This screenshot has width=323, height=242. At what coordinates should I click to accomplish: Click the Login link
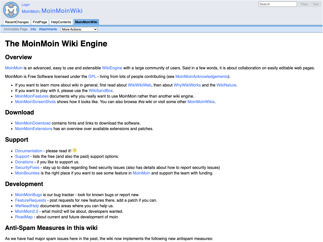(25, 5)
